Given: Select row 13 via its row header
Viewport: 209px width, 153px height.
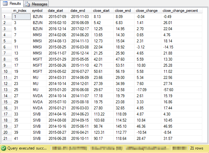Looking at the screenshot, I should tap(7, 90).
